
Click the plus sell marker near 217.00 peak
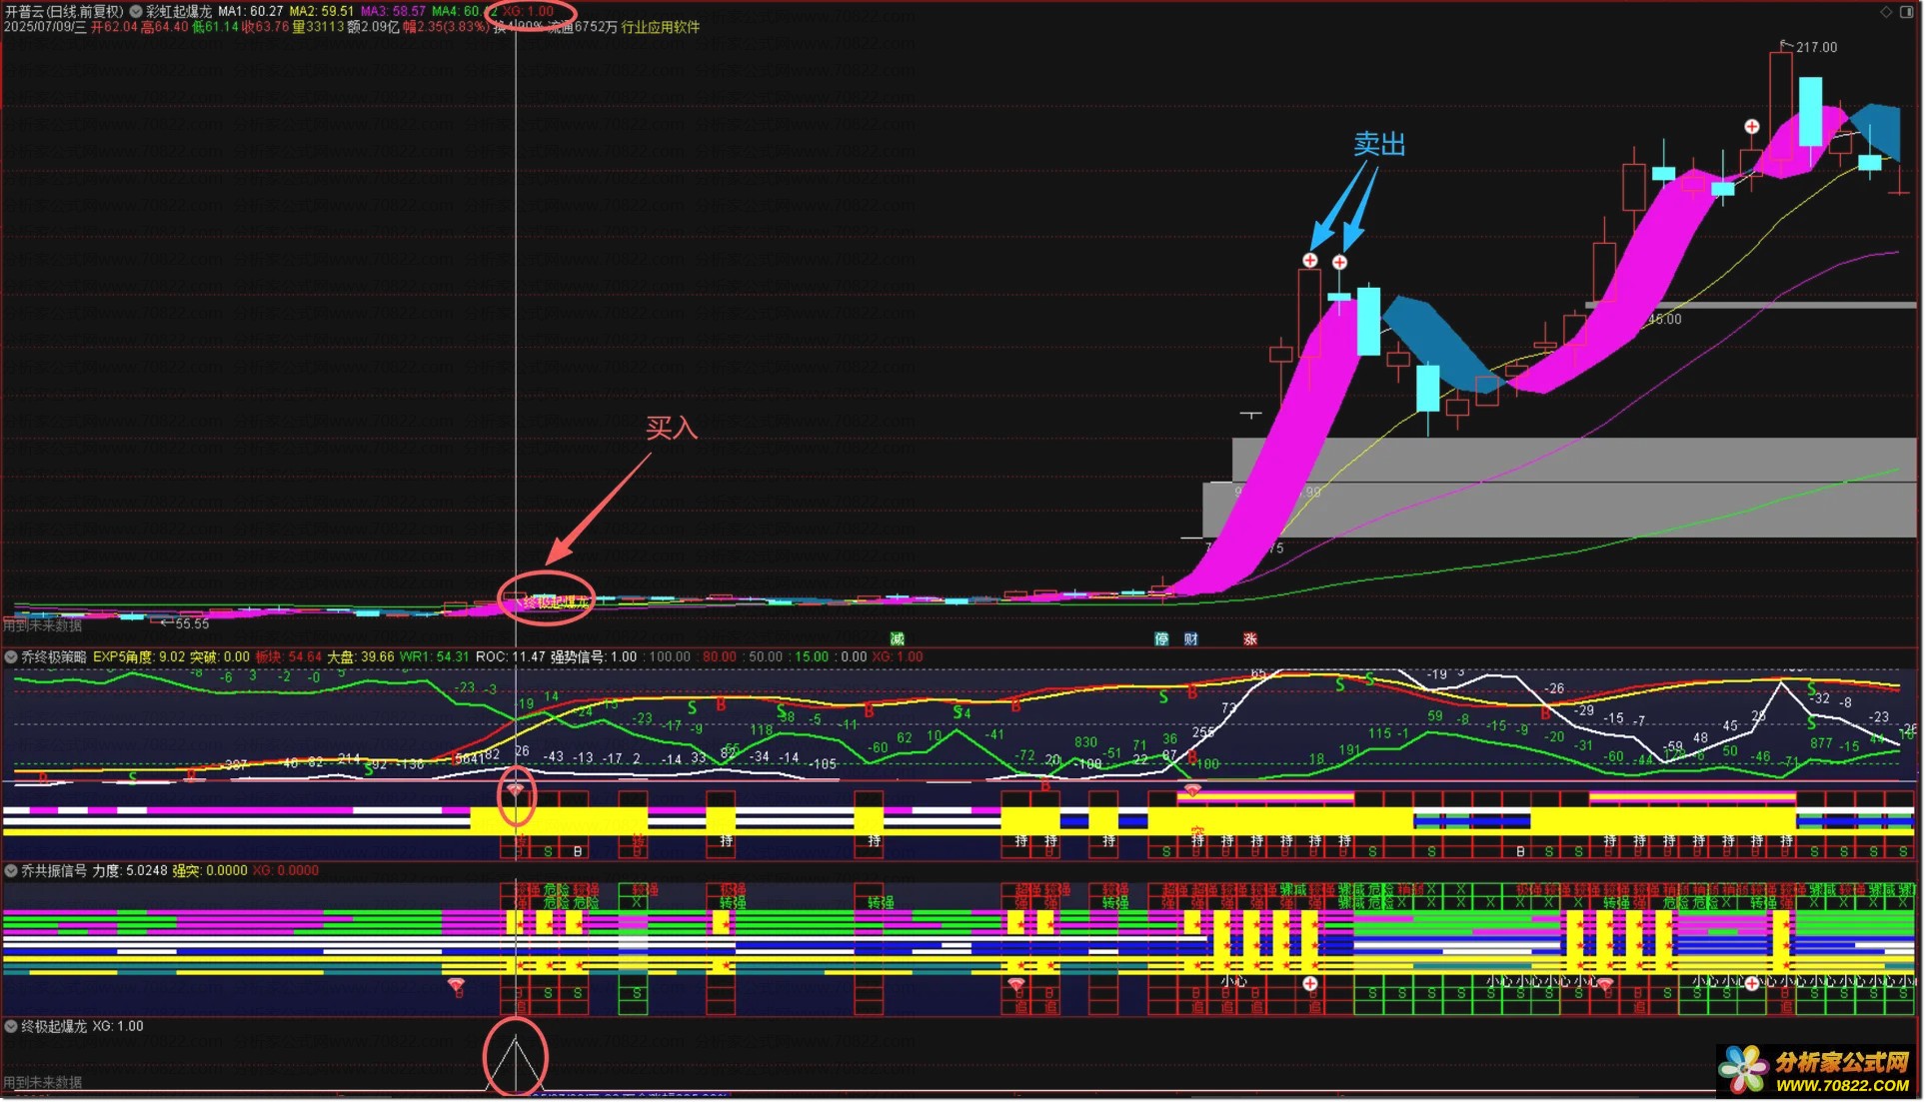[x=1752, y=127]
